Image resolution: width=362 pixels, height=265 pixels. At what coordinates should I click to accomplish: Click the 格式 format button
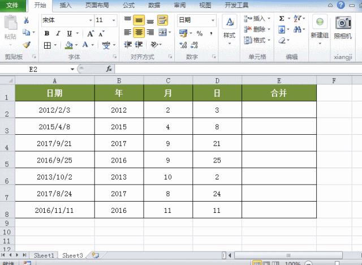tap(257, 40)
